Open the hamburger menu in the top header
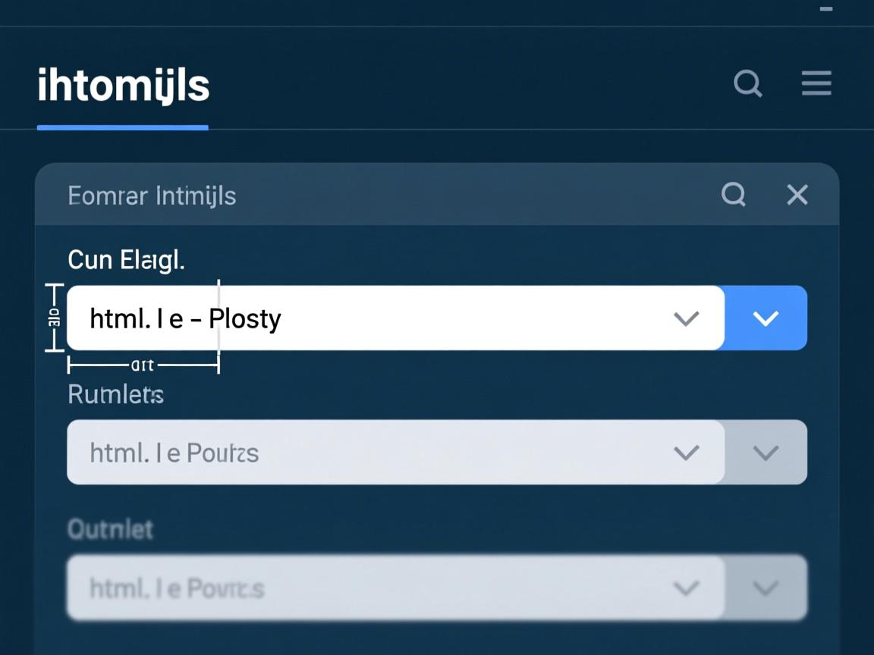874x655 pixels. [816, 83]
